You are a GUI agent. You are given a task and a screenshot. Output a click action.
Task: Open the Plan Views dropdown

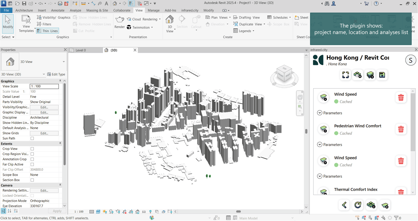point(218,17)
